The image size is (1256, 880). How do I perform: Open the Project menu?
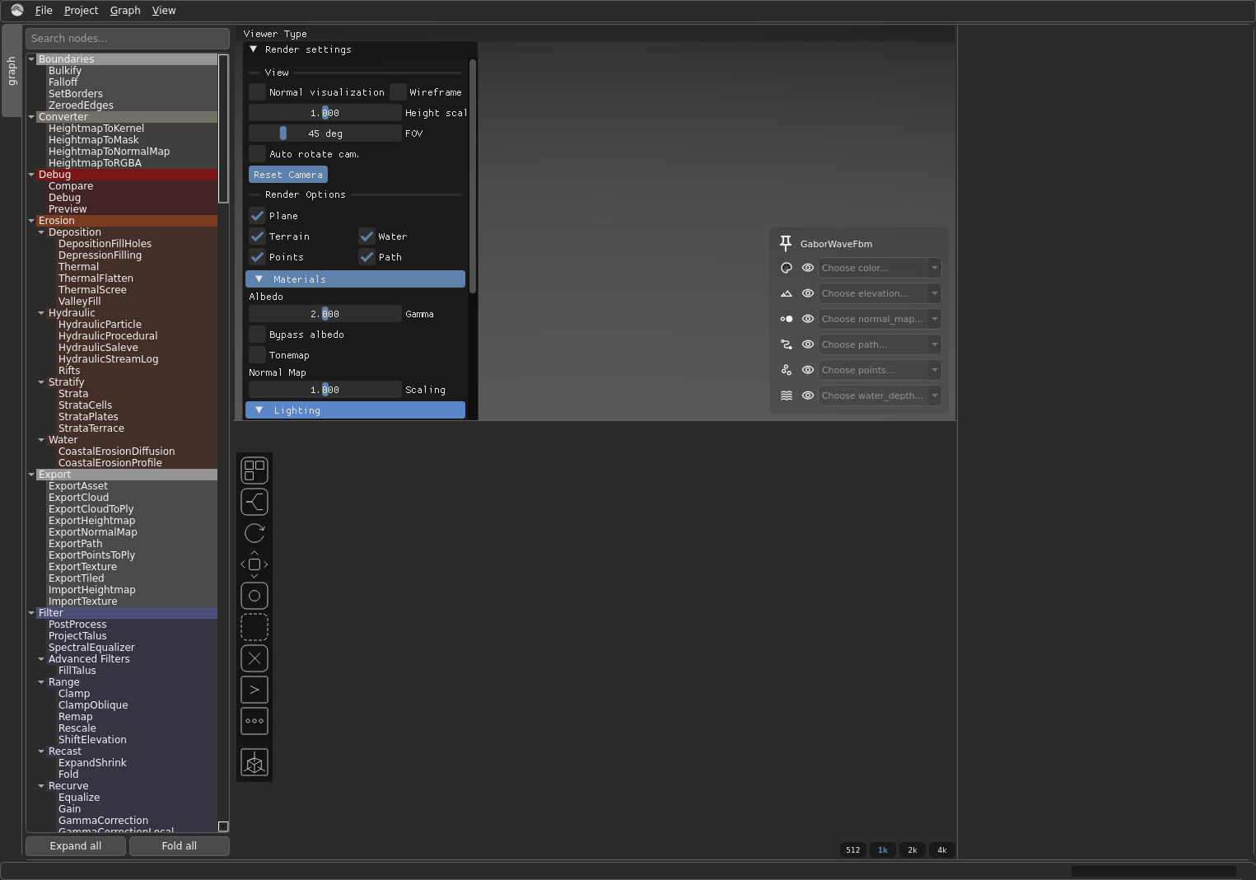point(81,11)
